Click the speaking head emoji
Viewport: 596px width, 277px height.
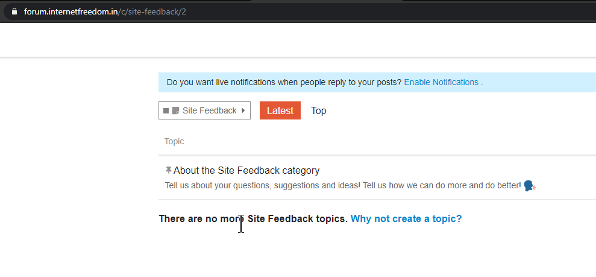pyautogui.click(x=529, y=186)
